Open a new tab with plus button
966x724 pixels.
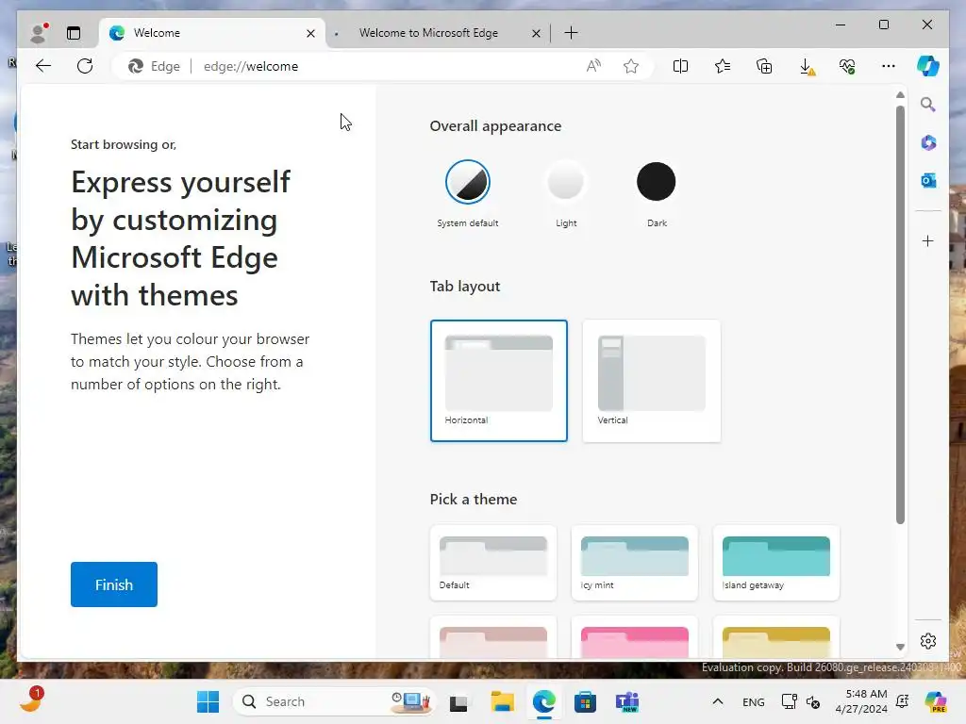571,33
